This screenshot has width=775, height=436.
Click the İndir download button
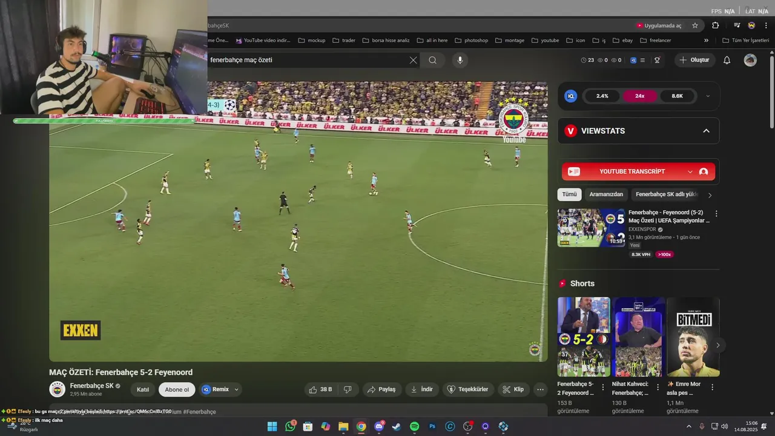click(x=421, y=389)
